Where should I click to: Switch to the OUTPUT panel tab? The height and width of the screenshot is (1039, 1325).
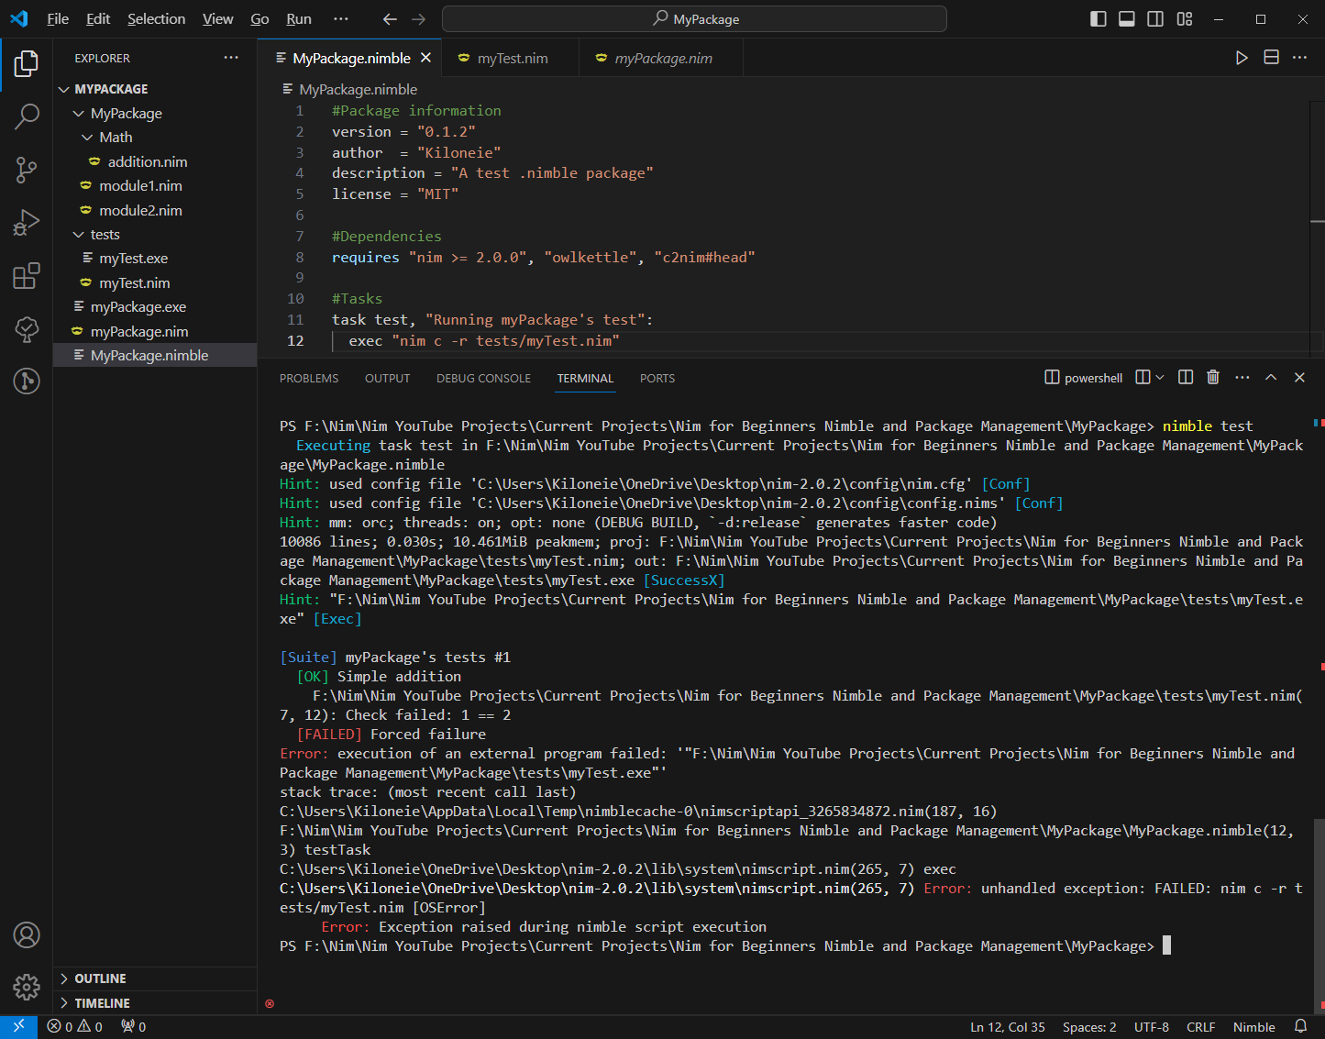pos(387,378)
